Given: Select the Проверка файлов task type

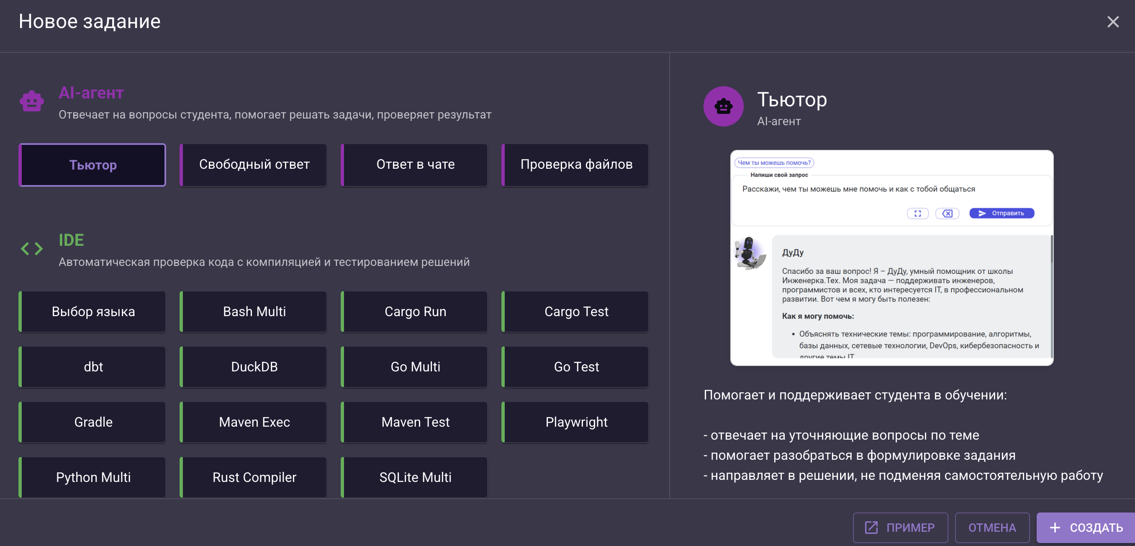Looking at the screenshot, I should [575, 165].
